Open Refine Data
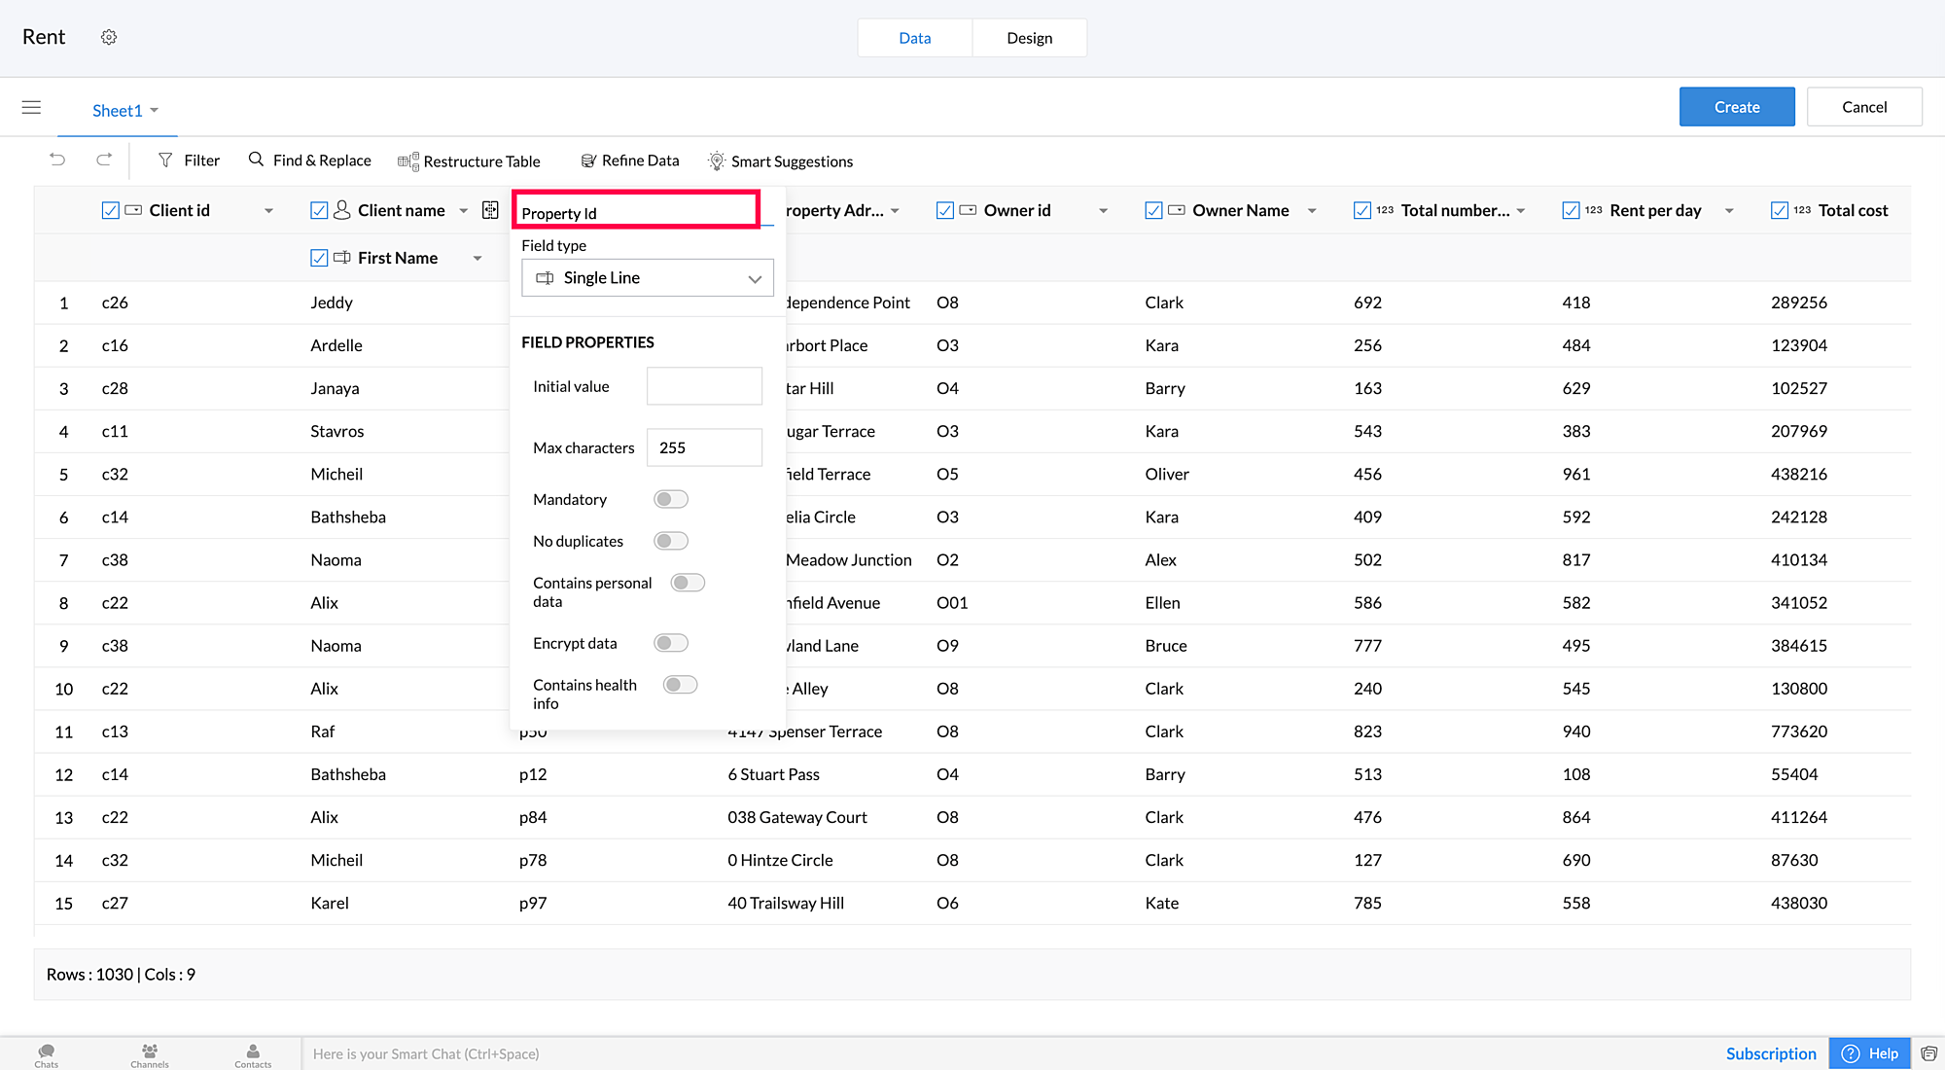The height and width of the screenshot is (1070, 1945). click(629, 160)
